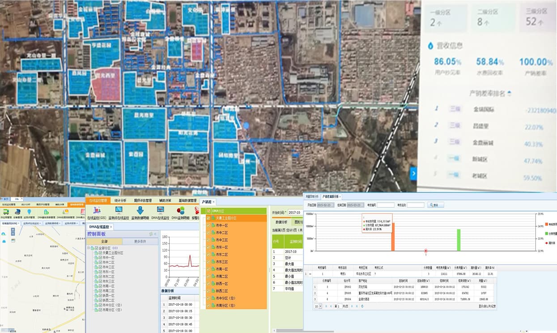The image size is (557, 333).
Task: Click the map panel blue arrow button
Action: 413,173
